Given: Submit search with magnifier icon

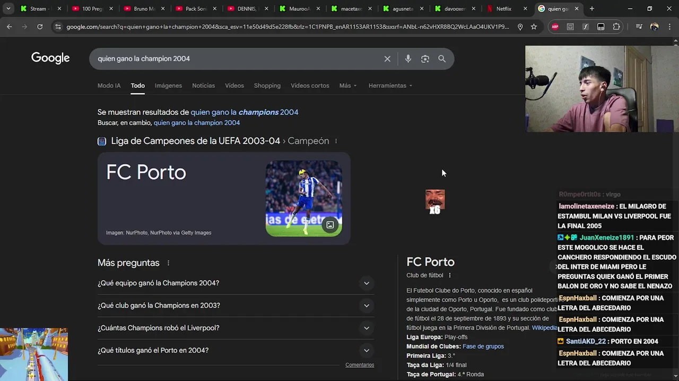Looking at the screenshot, I should [442, 59].
